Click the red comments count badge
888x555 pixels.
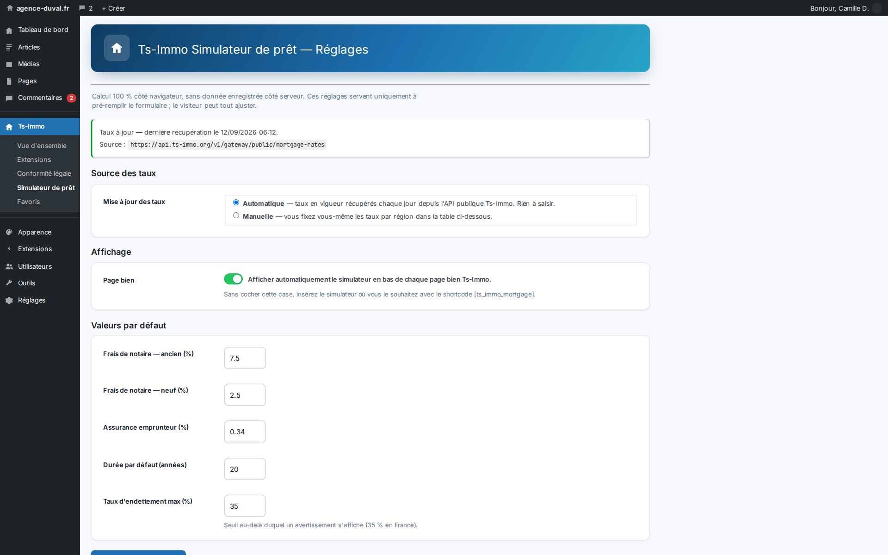click(71, 98)
